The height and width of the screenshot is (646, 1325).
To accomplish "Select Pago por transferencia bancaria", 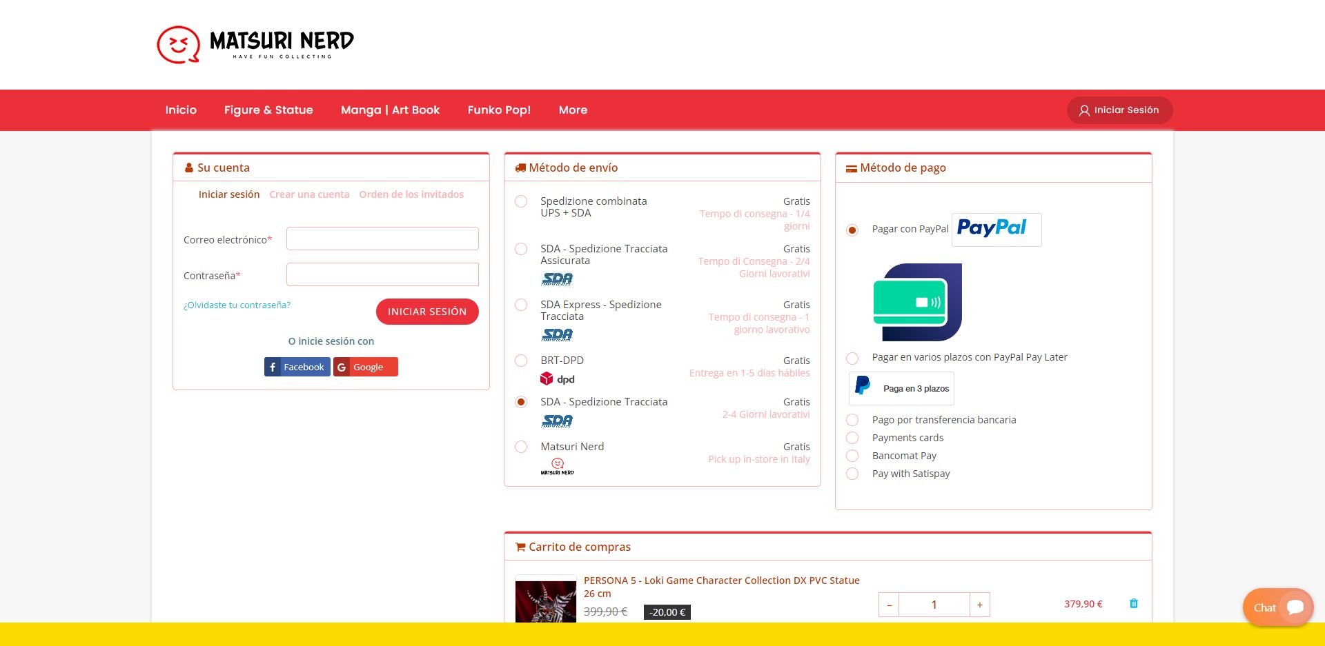I will [x=852, y=420].
